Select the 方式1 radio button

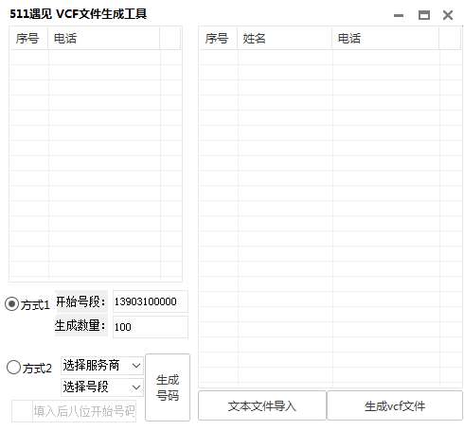click(x=12, y=304)
